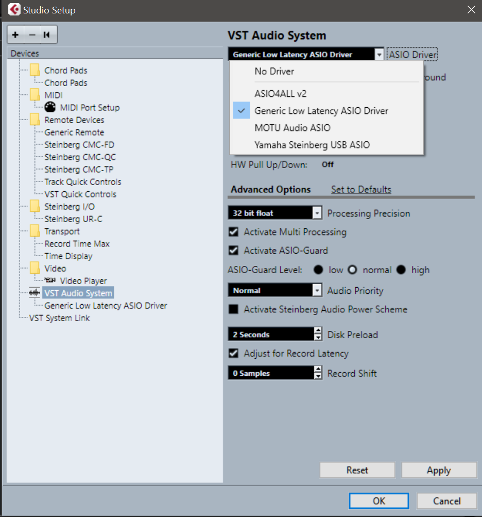The width and height of the screenshot is (482, 517).
Task: Set ASIO-Guard Level to normal
Action: point(352,270)
